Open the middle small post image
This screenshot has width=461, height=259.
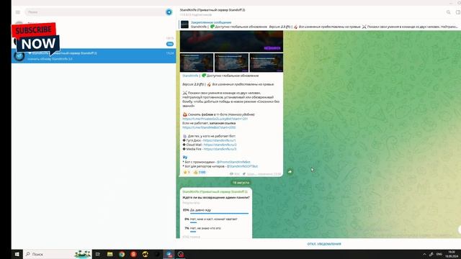coord(231,63)
